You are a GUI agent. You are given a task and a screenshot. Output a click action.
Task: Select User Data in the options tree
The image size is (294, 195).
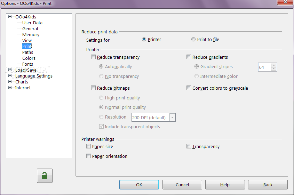coord(32,23)
